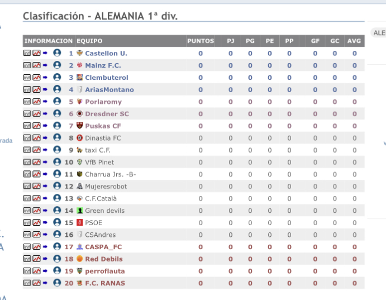Click blue arrow icon in PSOE row

[45, 222]
